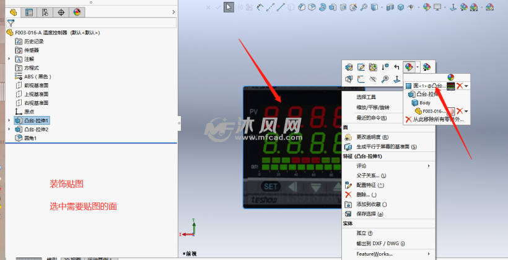The width and height of the screenshot is (508, 260).
Task: Click edit appearance icon in top toolbar
Action: tap(427, 7)
